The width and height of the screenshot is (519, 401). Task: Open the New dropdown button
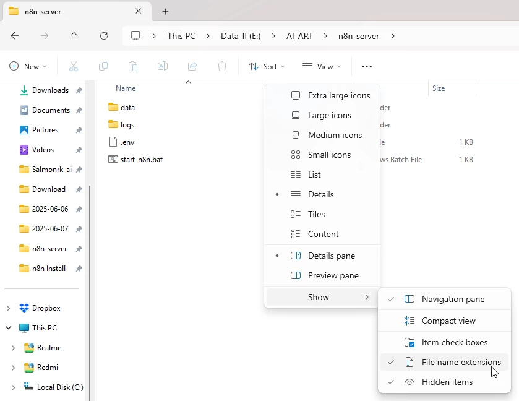(28, 66)
